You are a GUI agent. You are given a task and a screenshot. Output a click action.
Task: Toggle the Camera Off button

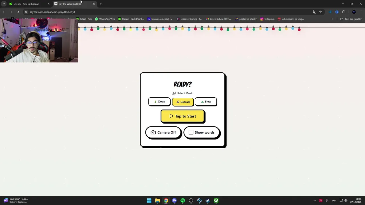click(163, 132)
